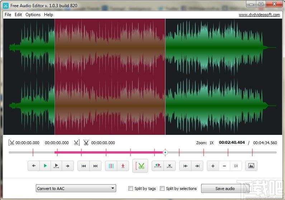Click the play selection button
The height and width of the screenshot is (200, 285).
[x=56, y=166]
